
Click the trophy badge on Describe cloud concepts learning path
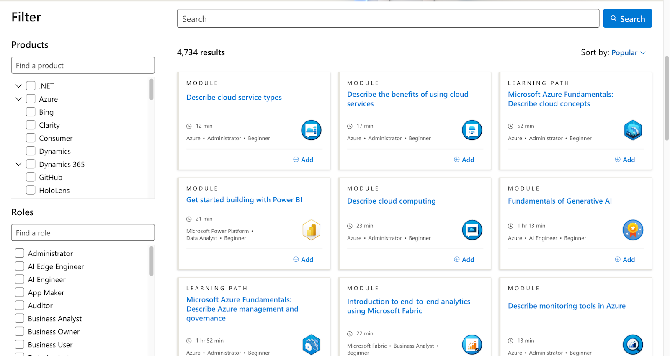pos(633,130)
